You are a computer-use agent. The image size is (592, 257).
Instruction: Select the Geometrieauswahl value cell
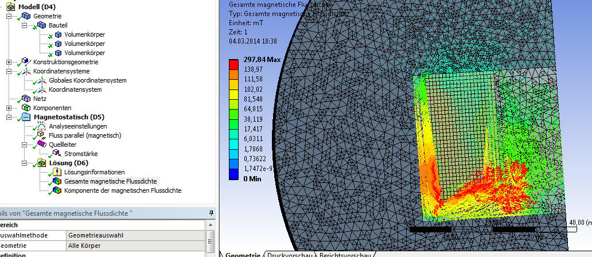[136, 236]
